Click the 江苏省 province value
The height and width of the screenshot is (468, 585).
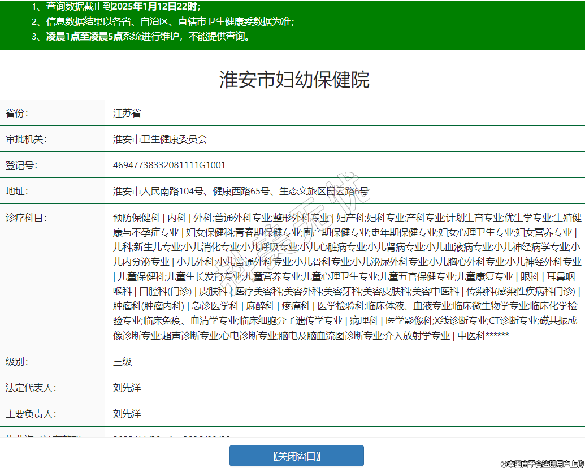127,113
